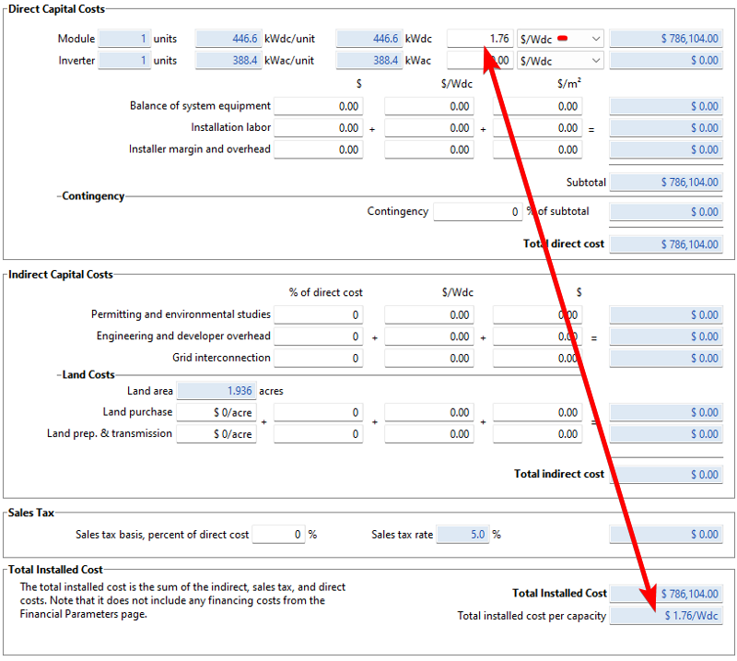Click Grid interconnection percent of direct cost field

(x=318, y=358)
